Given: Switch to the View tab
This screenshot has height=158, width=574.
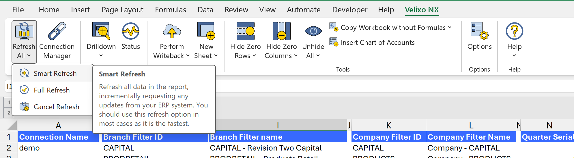Looking at the screenshot, I should coord(267,10).
